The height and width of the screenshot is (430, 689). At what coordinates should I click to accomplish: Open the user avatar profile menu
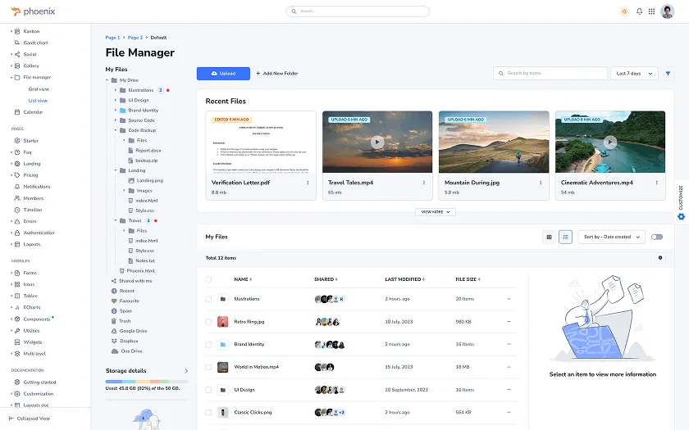tap(667, 11)
